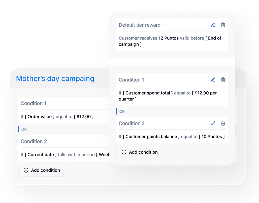The height and width of the screenshot is (203, 259).
Task: Click the plus icon beside 10 Puntos condition
Action: click(124, 152)
